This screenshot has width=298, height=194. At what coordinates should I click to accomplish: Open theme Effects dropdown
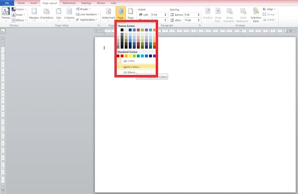(x=19, y=20)
